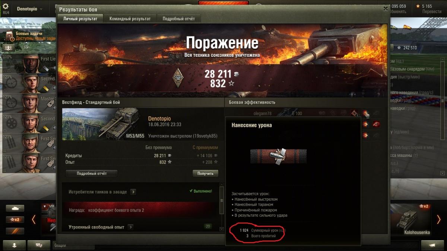
Task: Click the Подробный отчёт button under experience
Action: [x=92, y=173]
